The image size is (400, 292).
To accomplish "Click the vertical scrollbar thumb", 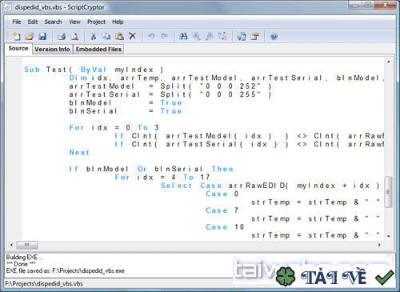I will (x=389, y=192).
